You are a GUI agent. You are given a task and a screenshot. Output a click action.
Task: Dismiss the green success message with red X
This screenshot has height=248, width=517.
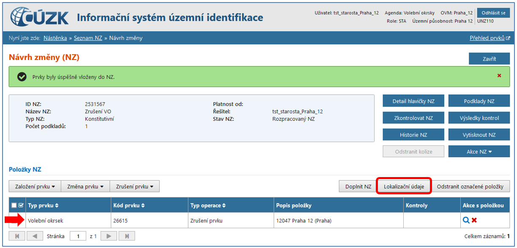[499, 76]
